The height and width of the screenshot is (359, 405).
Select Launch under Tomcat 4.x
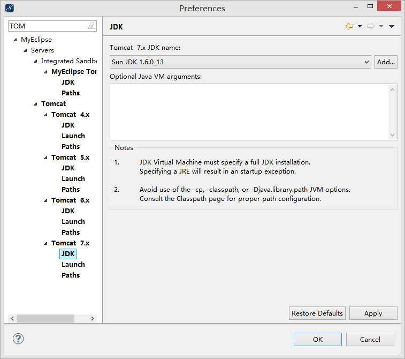(x=73, y=136)
